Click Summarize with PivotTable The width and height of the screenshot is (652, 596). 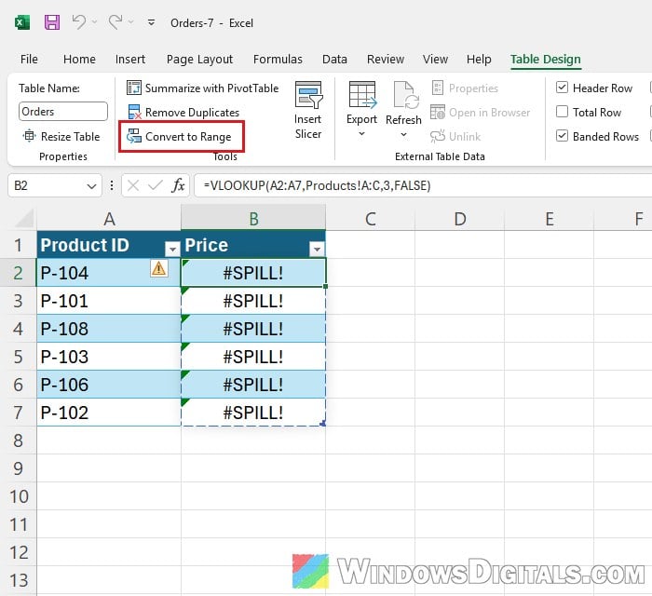tap(202, 88)
